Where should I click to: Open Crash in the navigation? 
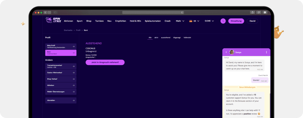[x=168, y=21]
